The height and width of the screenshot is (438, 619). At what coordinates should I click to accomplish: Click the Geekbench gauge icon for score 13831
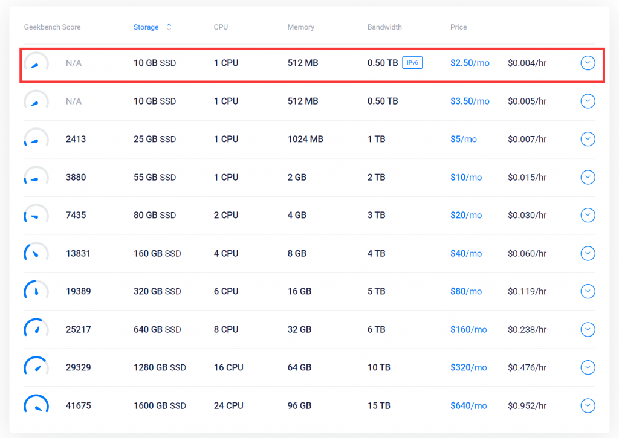pos(36,254)
